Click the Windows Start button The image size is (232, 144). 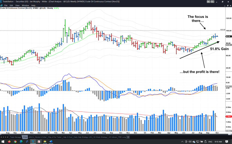3,141
